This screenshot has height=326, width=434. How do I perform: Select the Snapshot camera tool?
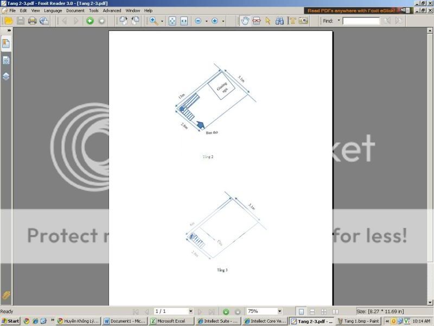pos(303,21)
